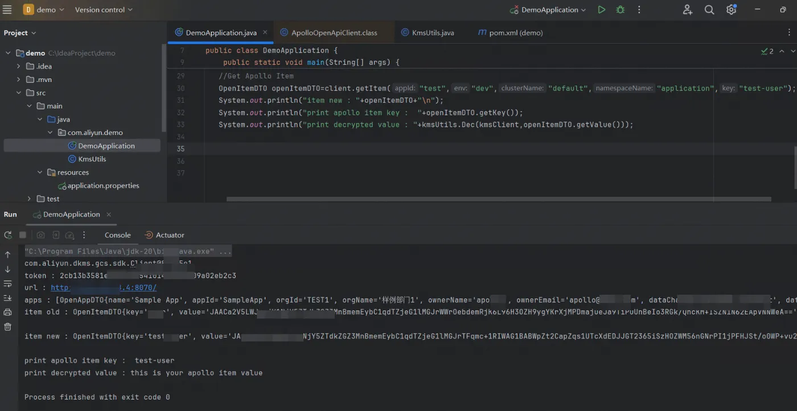Image resolution: width=797 pixels, height=411 pixels.
Task: Go to next highlighted problem arrow
Action: pyautogui.click(x=792, y=51)
